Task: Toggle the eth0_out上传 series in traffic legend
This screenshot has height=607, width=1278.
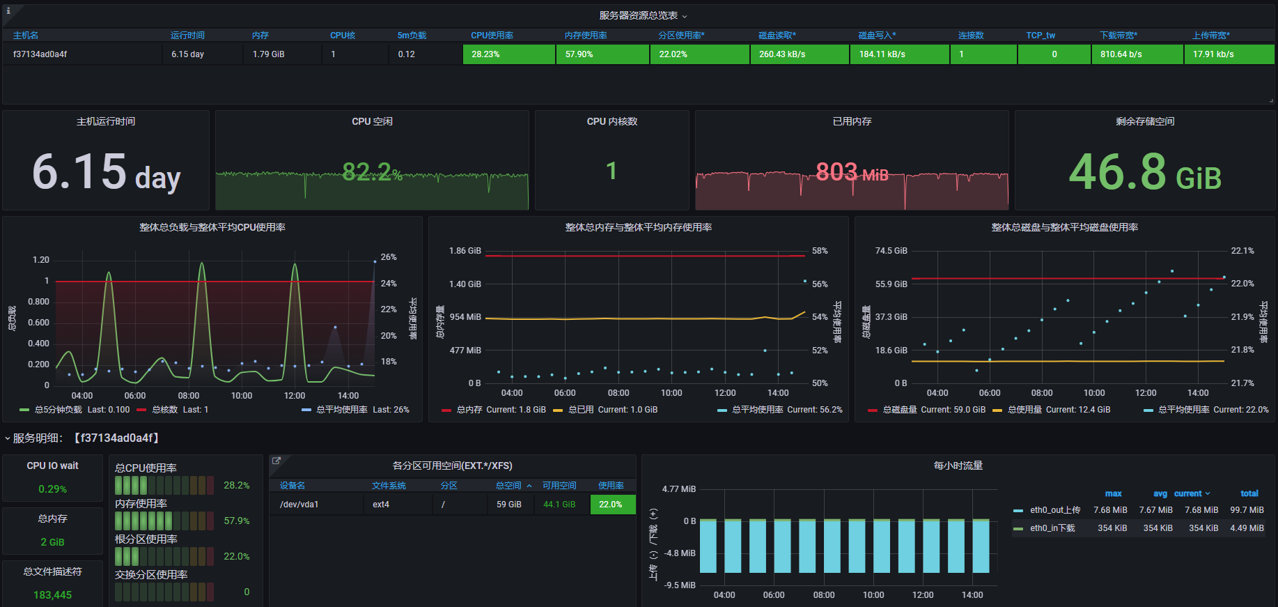Action: click(x=1055, y=510)
